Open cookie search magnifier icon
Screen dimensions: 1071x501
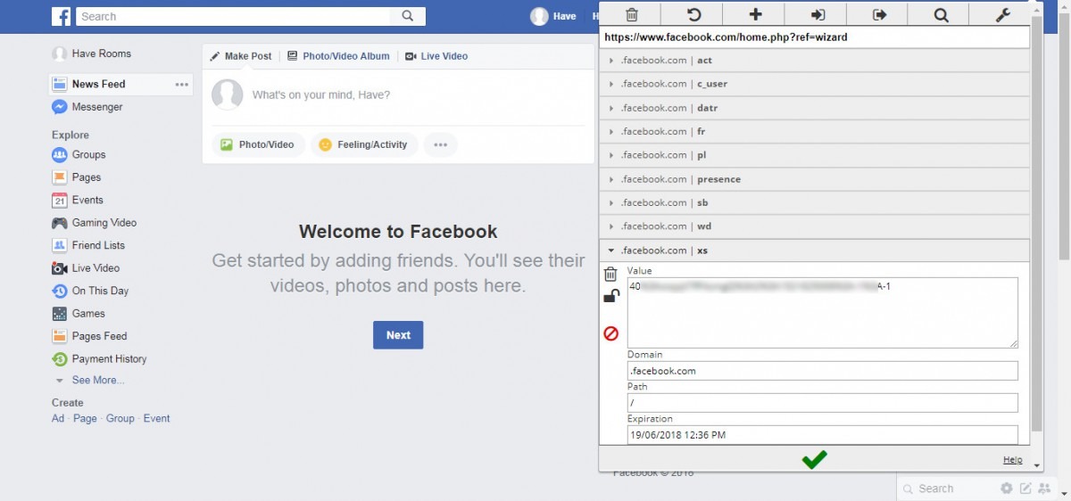point(941,14)
